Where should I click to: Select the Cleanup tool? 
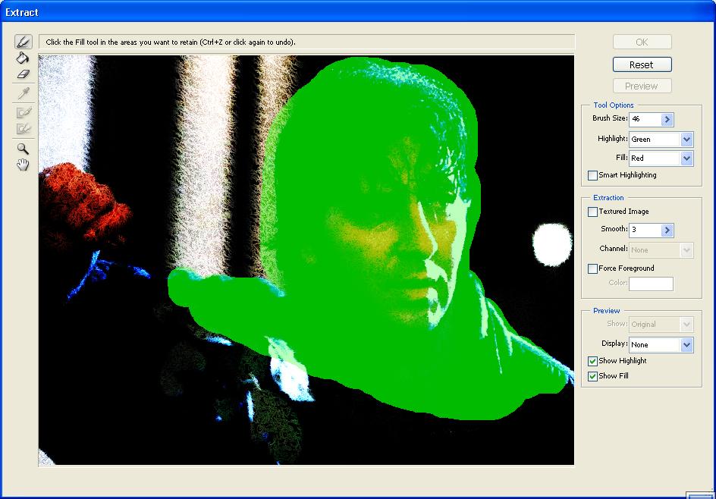coord(24,112)
